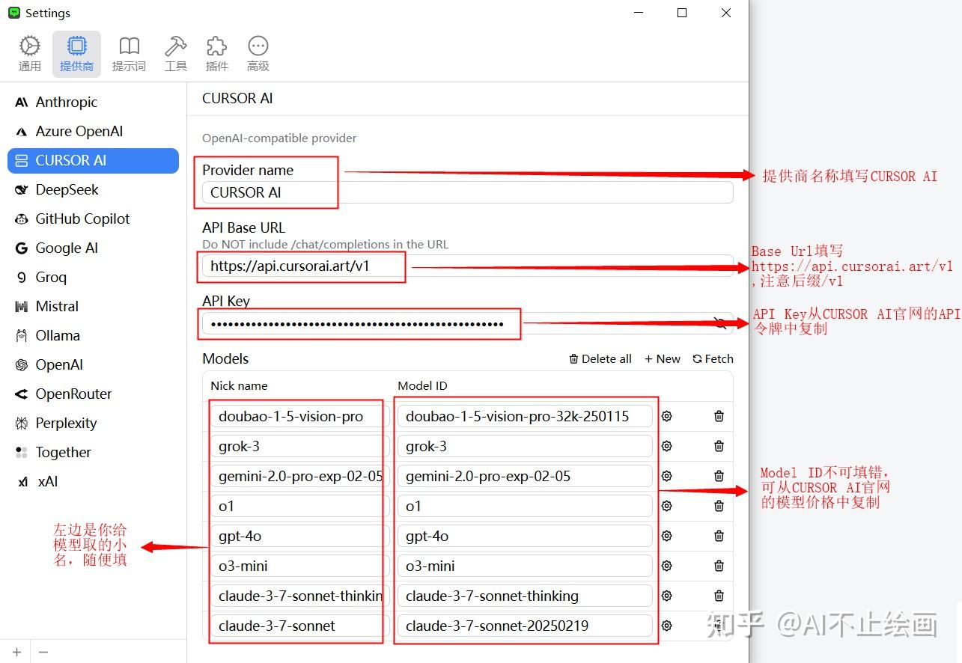Open the 通用 general settings tab

point(30,54)
